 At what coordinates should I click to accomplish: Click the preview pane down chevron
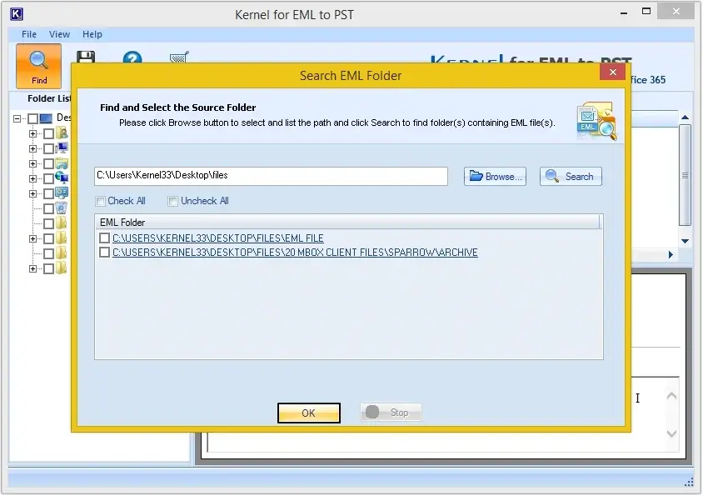click(x=671, y=433)
